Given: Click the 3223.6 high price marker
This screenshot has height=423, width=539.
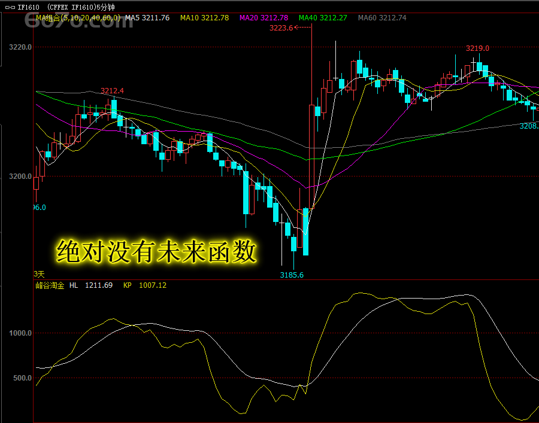Looking at the screenshot, I should (281, 28).
